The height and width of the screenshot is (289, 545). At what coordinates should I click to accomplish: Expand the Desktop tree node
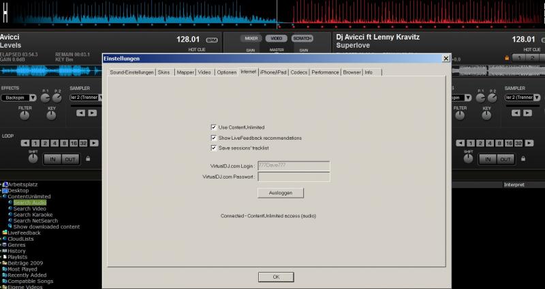(x=1, y=190)
